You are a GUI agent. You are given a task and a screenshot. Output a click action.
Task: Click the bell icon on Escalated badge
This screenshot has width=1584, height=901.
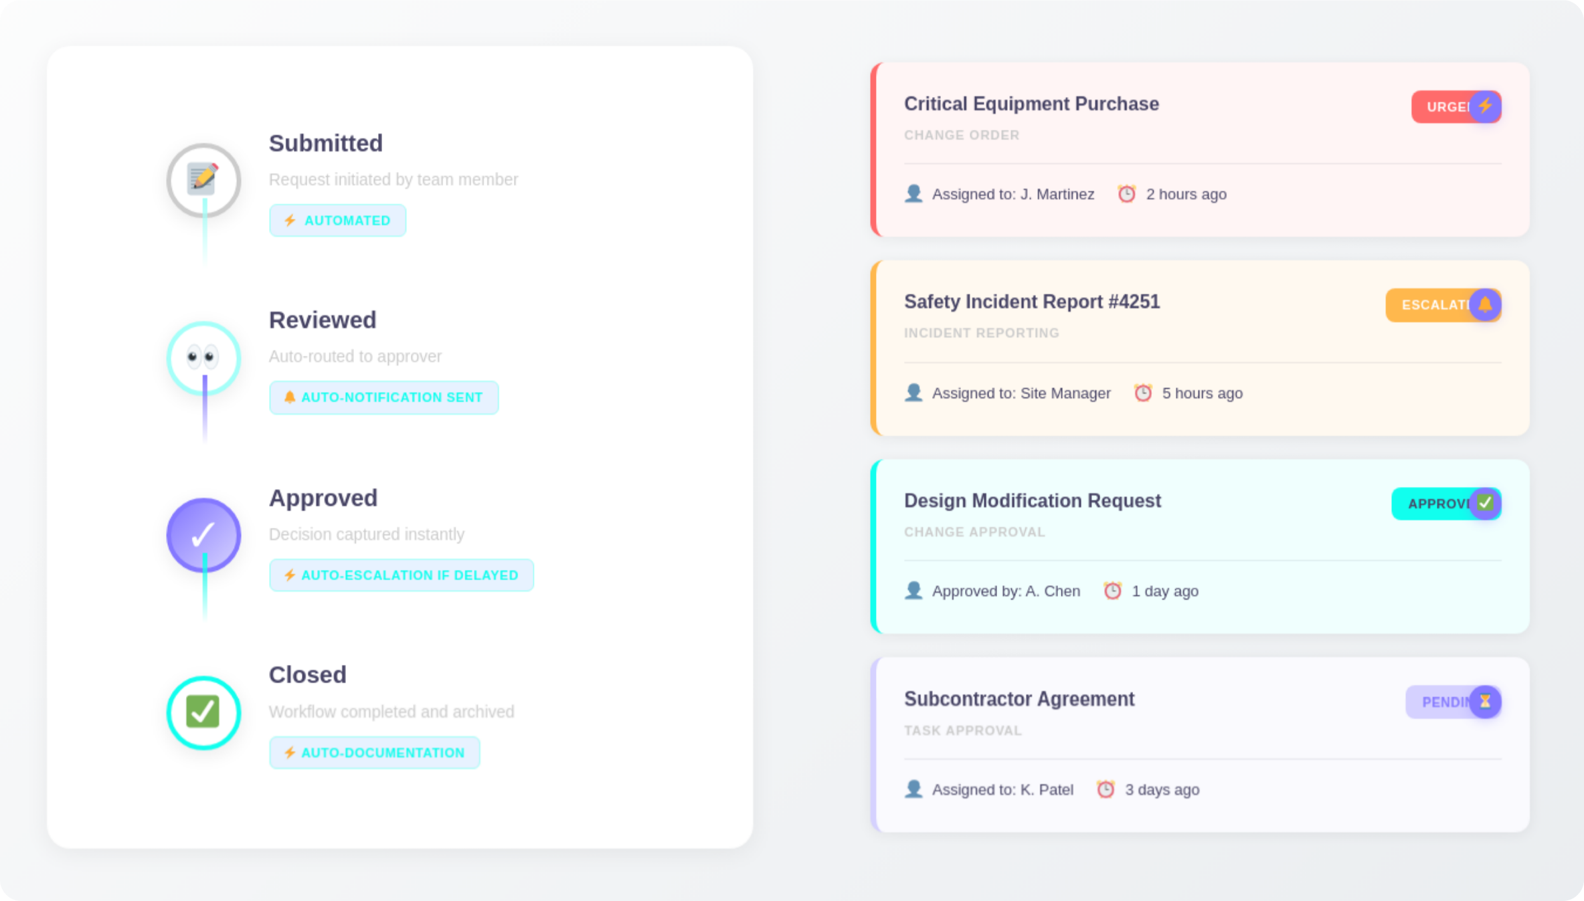[1485, 305]
